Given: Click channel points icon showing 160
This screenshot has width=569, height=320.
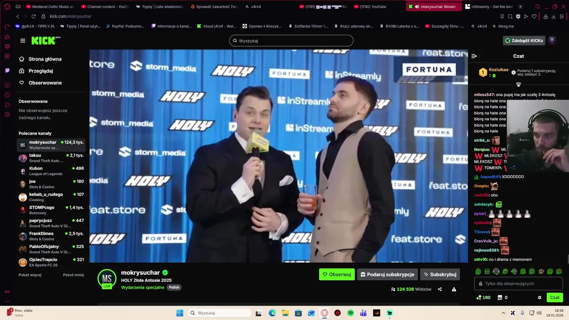Looking at the screenshot, I should (x=483, y=297).
